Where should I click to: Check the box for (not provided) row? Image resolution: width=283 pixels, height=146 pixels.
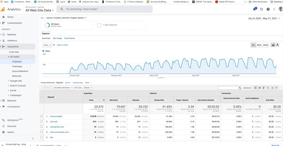41,116
